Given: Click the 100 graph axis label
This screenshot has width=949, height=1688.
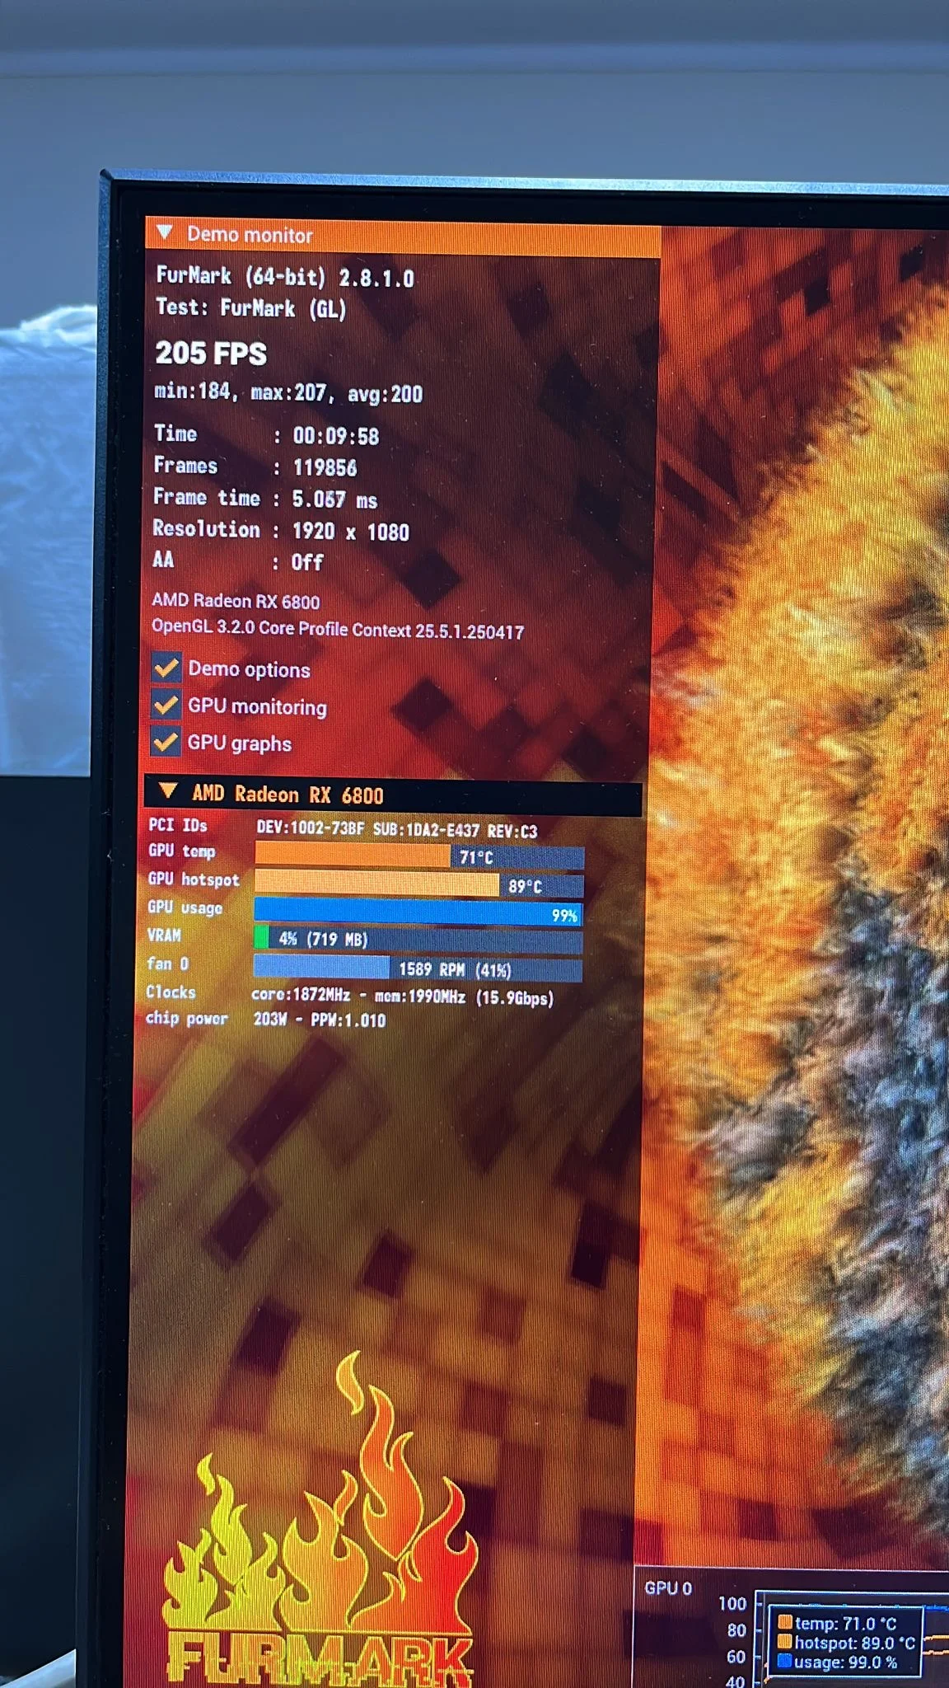Looking at the screenshot, I should pos(732,1603).
